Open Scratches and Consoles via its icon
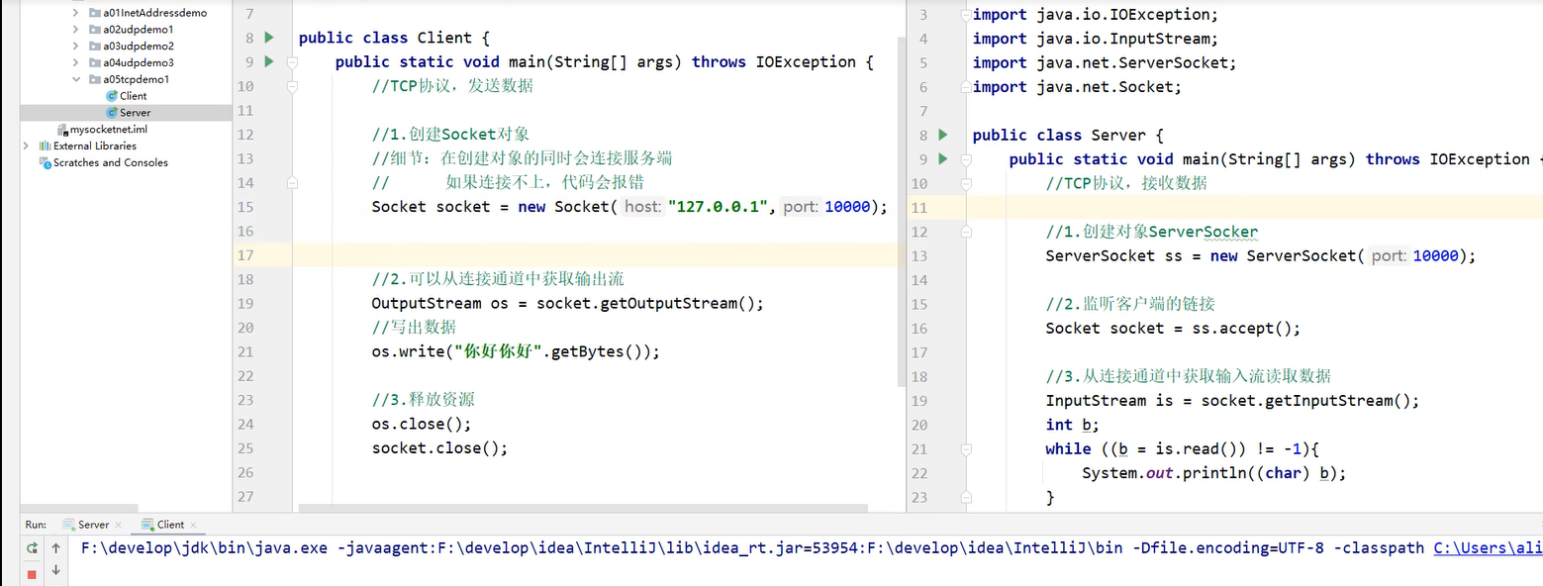Viewport: 1543px width, 586px height. click(x=45, y=162)
